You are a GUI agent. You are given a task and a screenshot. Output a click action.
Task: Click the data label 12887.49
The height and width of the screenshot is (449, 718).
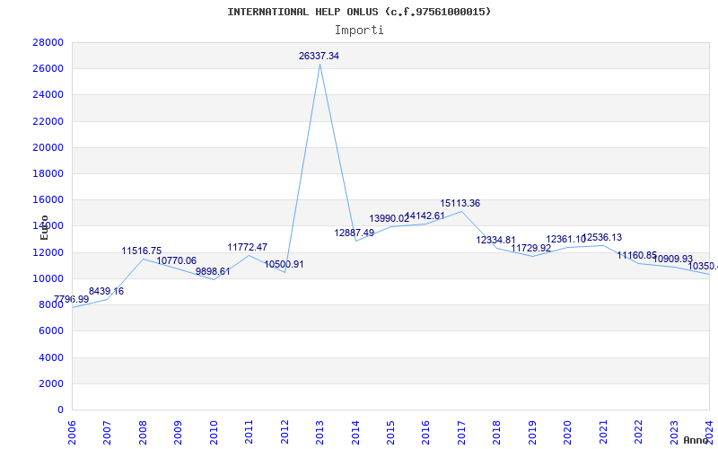tap(354, 233)
